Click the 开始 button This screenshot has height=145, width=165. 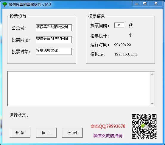(x=20, y=133)
